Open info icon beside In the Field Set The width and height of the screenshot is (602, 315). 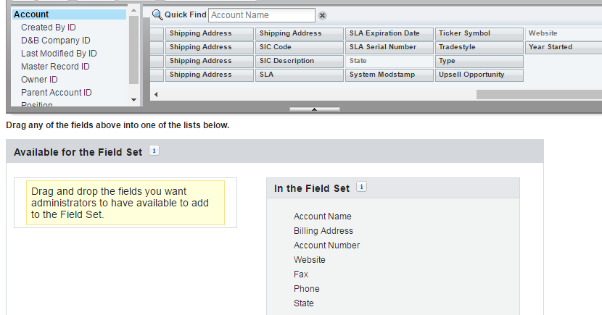pyautogui.click(x=361, y=187)
